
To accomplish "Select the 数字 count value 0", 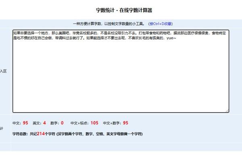I will point(62,123).
